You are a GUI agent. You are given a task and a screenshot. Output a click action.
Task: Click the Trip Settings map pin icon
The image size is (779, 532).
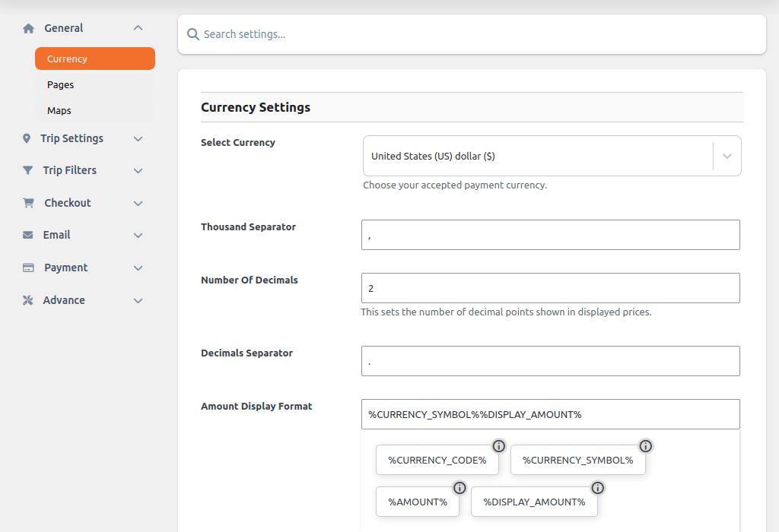click(x=27, y=138)
